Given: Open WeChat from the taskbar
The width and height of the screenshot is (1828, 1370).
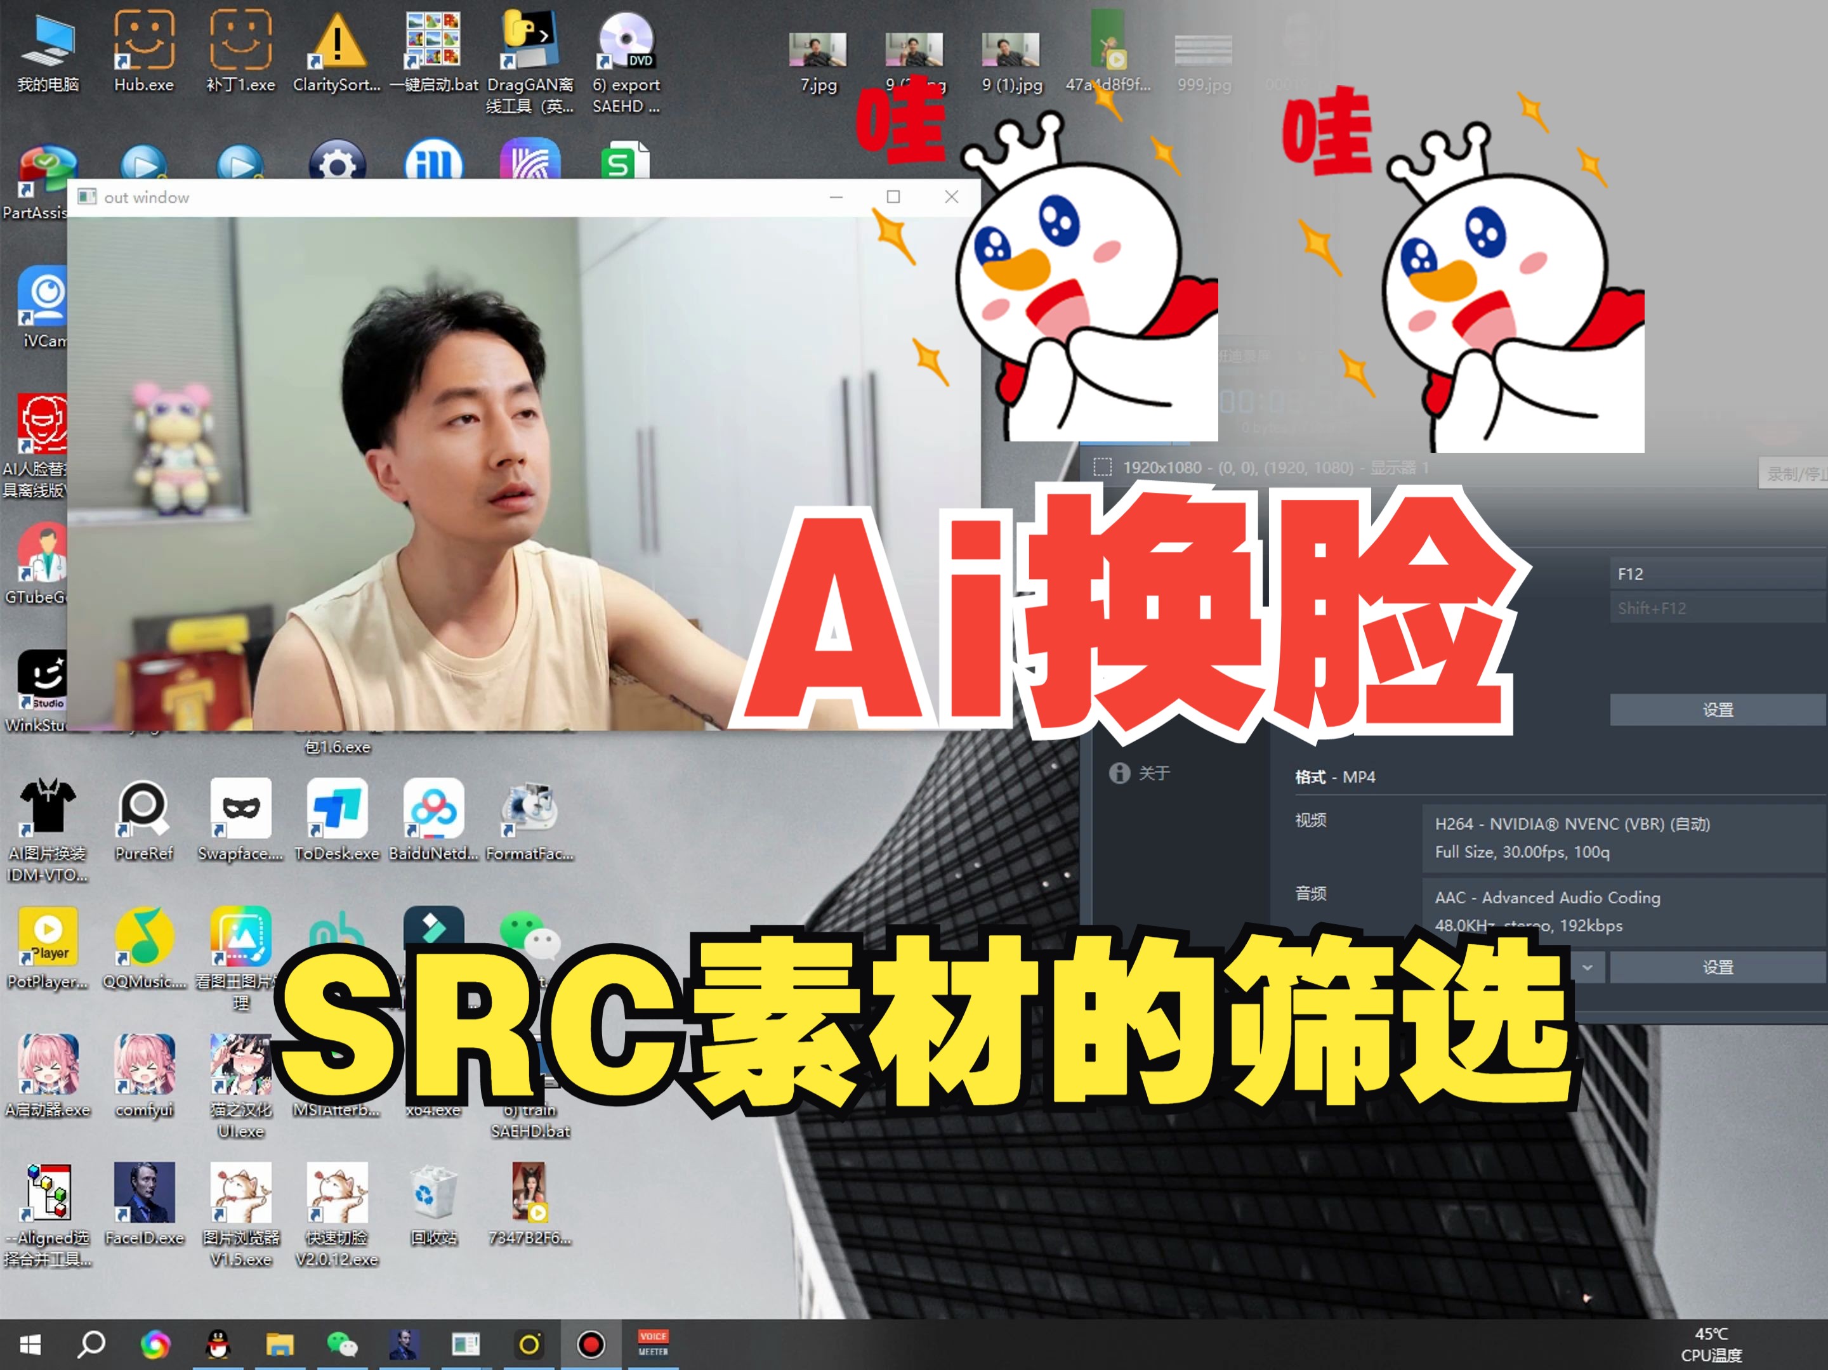Looking at the screenshot, I should [341, 1345].
